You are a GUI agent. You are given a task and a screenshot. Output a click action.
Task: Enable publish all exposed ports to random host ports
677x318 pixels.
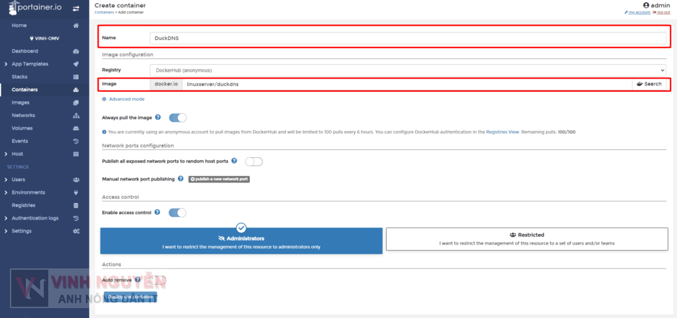click(254, 161)
